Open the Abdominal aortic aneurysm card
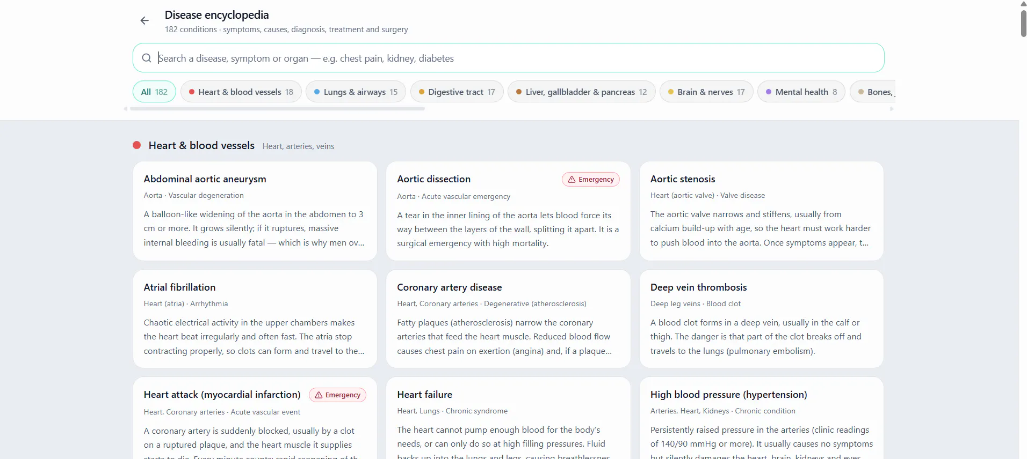 point(255,211)
